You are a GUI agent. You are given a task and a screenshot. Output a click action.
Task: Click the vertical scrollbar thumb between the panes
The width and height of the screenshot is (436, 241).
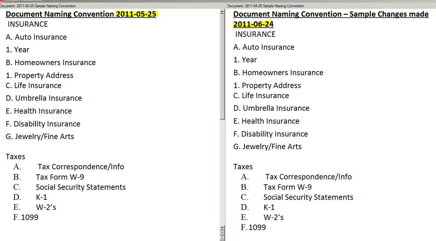pos(222,67)
